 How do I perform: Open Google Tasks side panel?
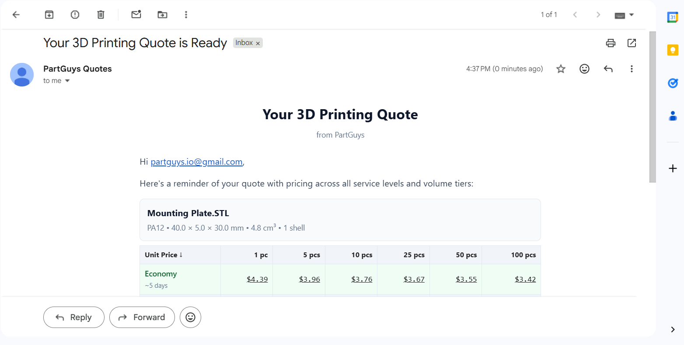(673, 83)
